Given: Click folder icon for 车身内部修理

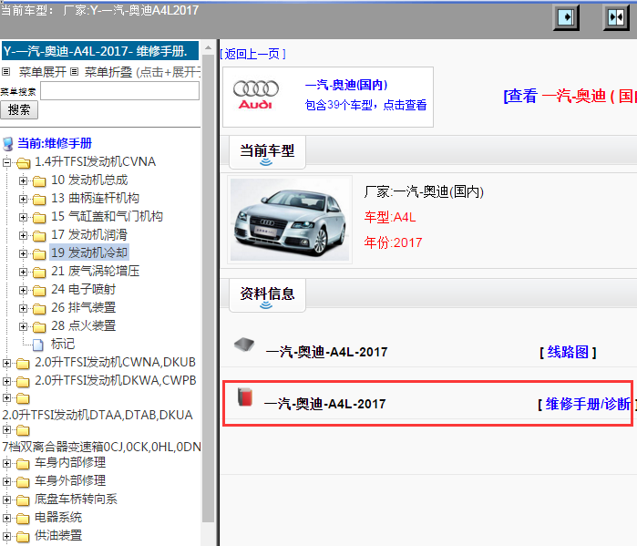Looking at the screenshot, I should 23,464.
